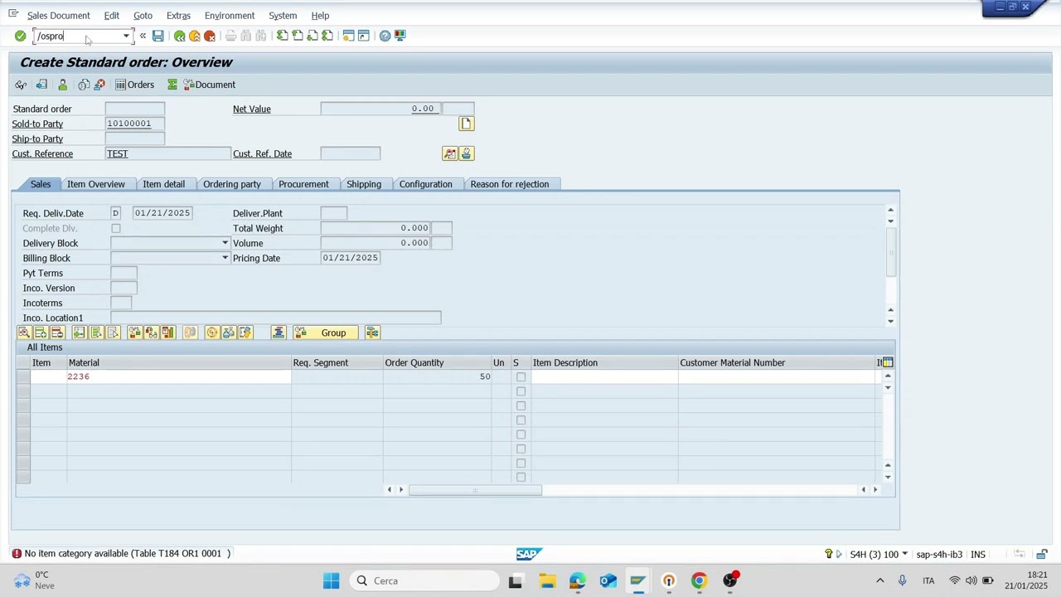Click the table settings icon above the scrollbar
Screen dimensions: 1061x597
[x=887, y=362]
